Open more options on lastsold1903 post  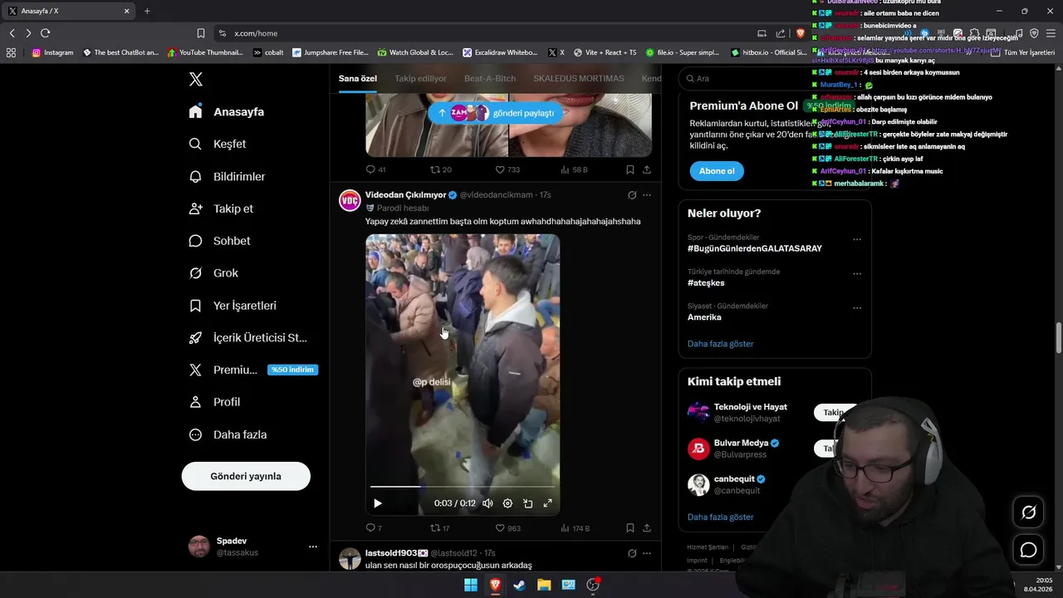tap(647, 553)
